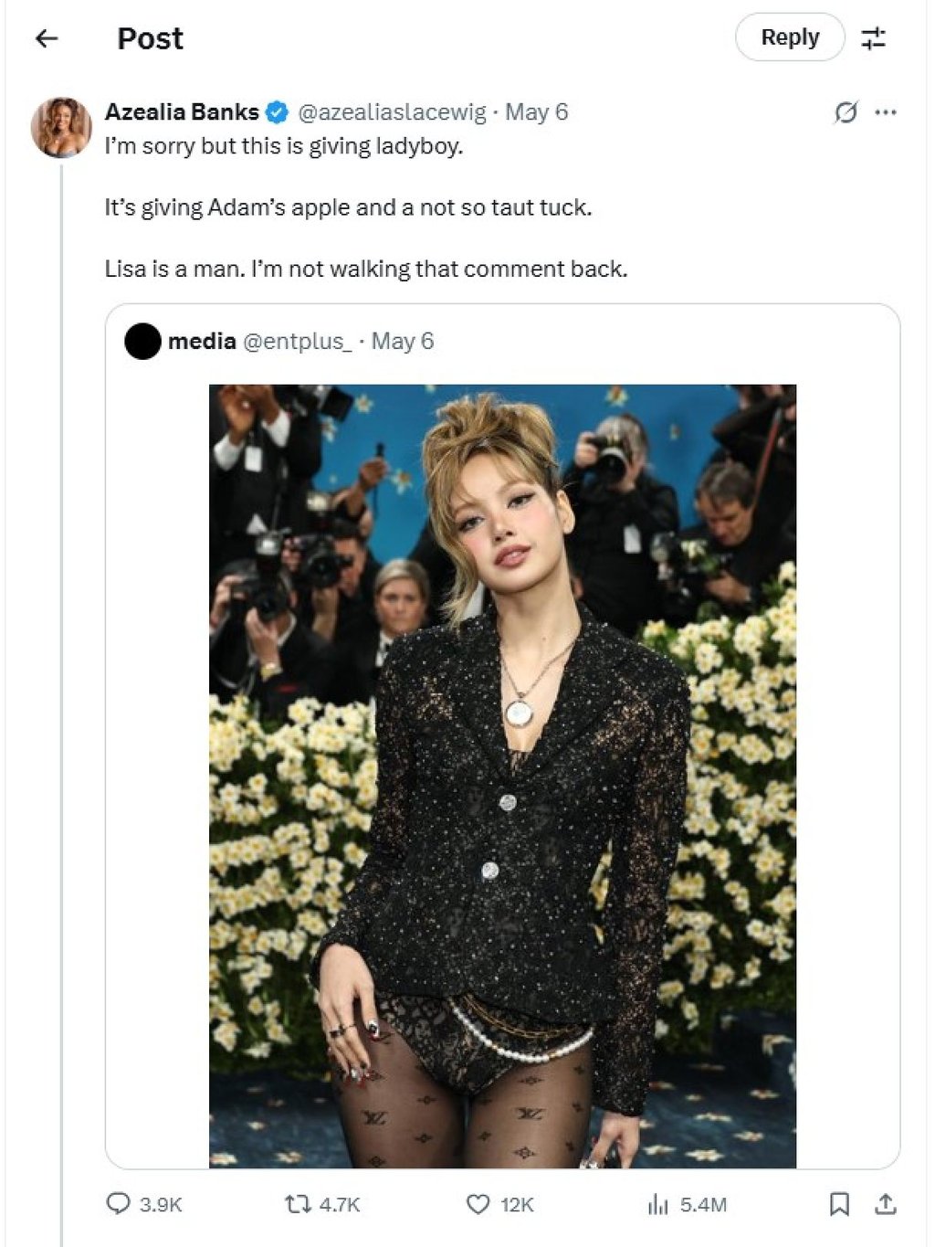The height and width of the screenshot is (1247, 935).
Task: Click the blue verified badge
Action: 278,112
